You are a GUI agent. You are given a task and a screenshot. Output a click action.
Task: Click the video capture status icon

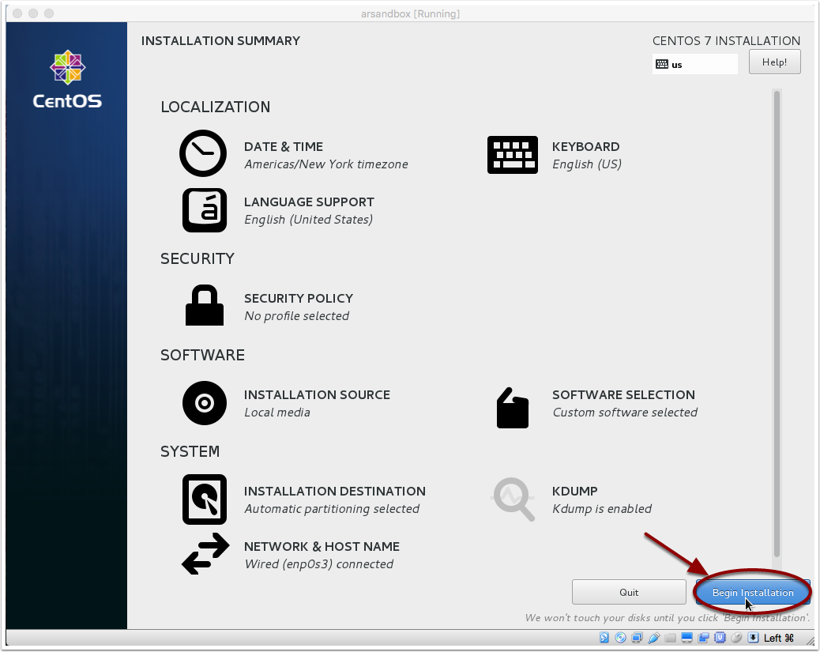[703, 637]
